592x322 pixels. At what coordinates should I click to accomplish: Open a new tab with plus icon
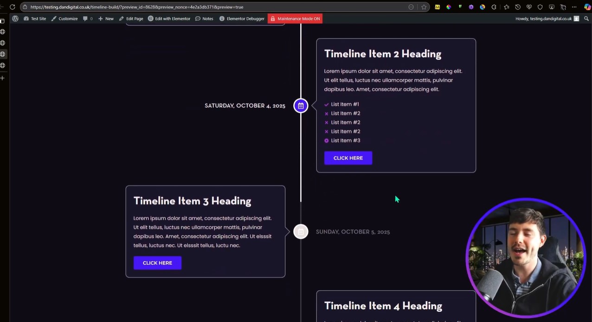[3, 78]
